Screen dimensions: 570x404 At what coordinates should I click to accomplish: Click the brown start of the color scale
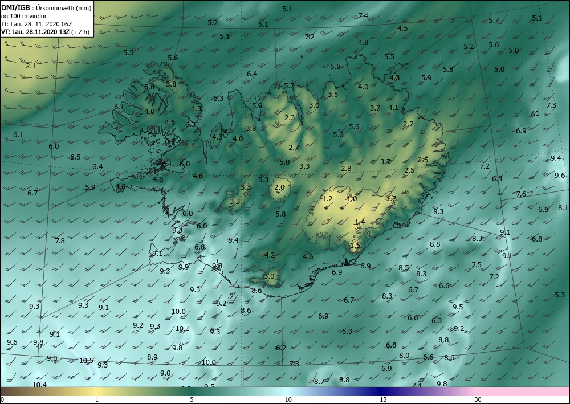(x=11, y=391)
